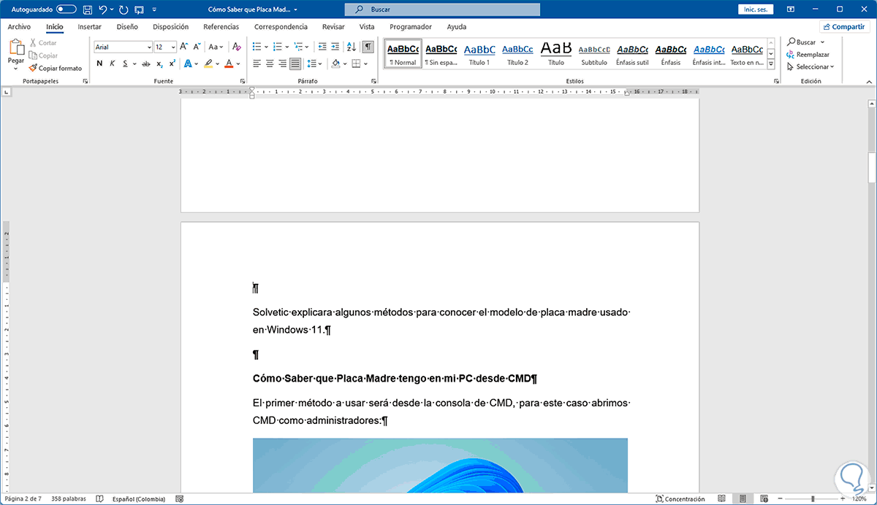Screen dimensions: 877x505
Task: Toggle strikethrough formatting
Action: (146, 63)
